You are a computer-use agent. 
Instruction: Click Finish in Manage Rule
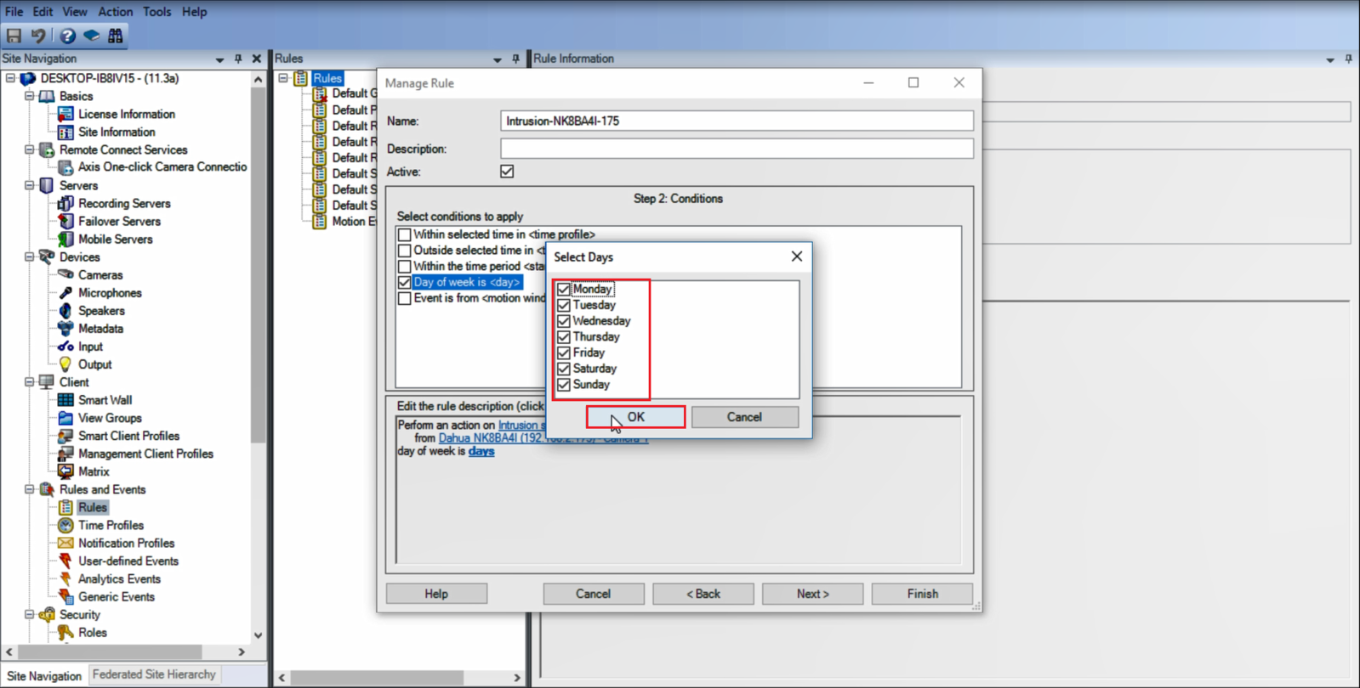click(922, 594)
